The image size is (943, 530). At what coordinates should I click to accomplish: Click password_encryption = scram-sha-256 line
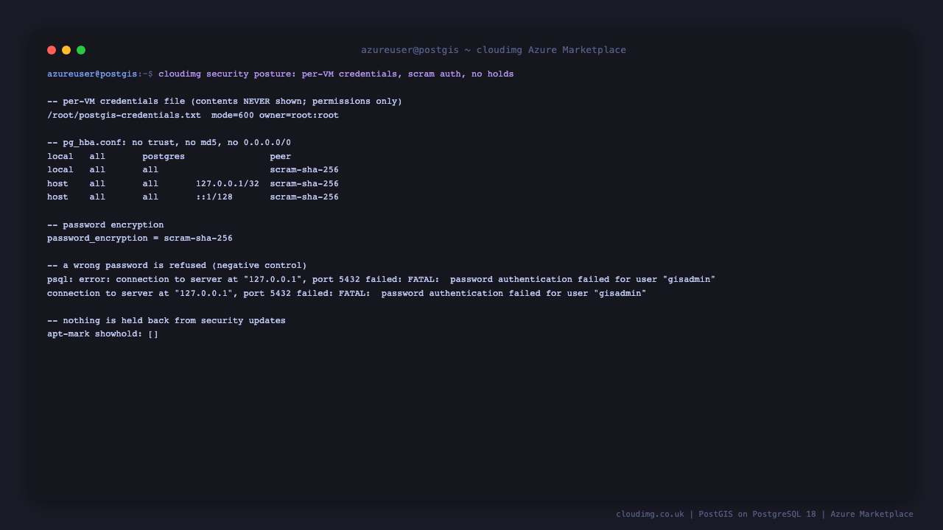[140, 239]
